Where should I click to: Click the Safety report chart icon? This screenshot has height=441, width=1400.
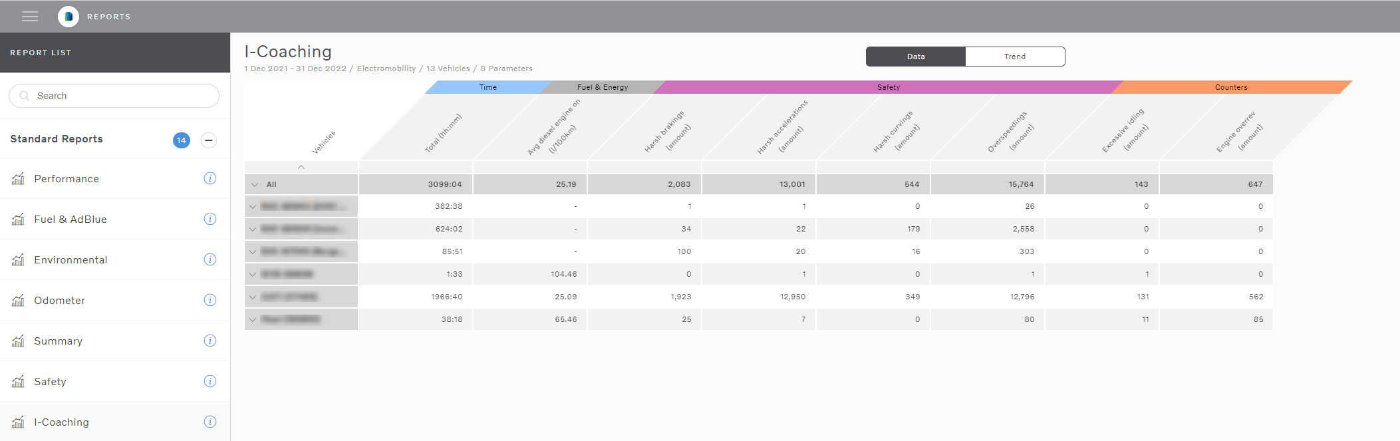tap(19, 381)
